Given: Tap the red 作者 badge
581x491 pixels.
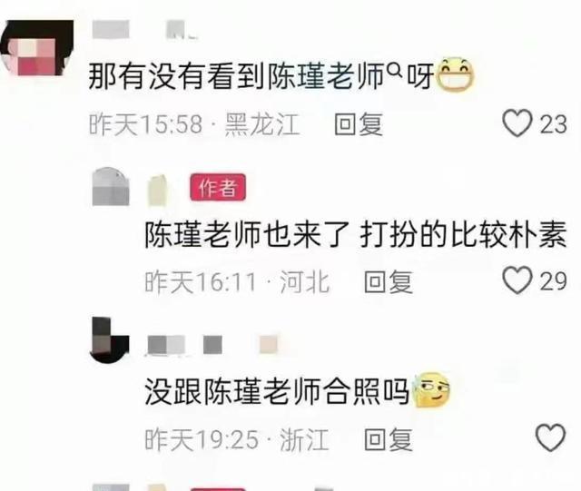Looking at the screenshot, I should [218, 187].
